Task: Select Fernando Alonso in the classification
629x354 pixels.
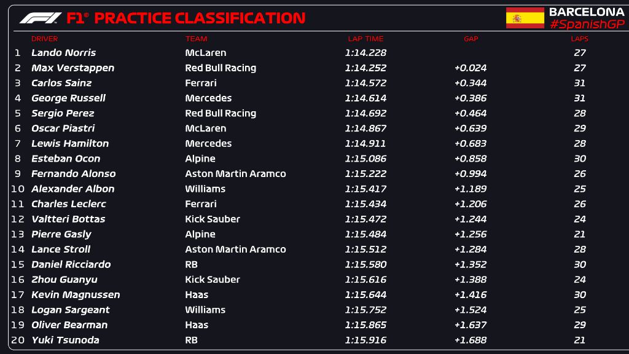Action: click(73, 174)
